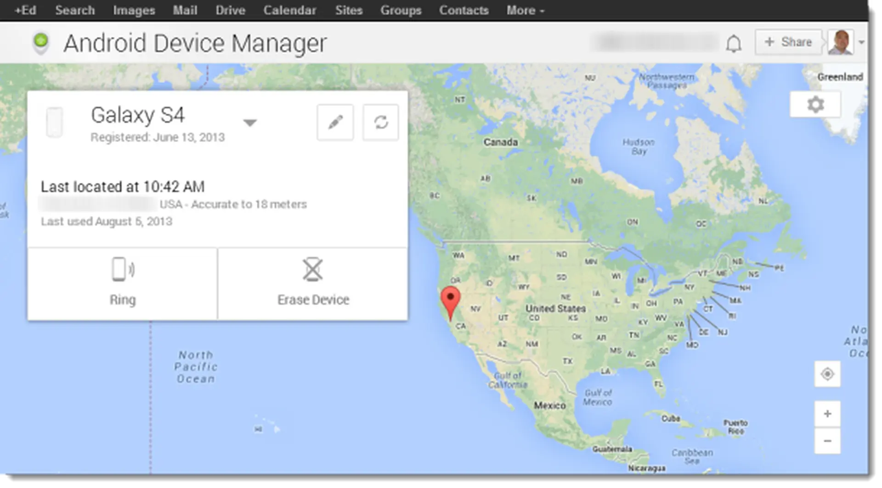Open map settings gear icon
Screen dimensions: 882x488
815,105
